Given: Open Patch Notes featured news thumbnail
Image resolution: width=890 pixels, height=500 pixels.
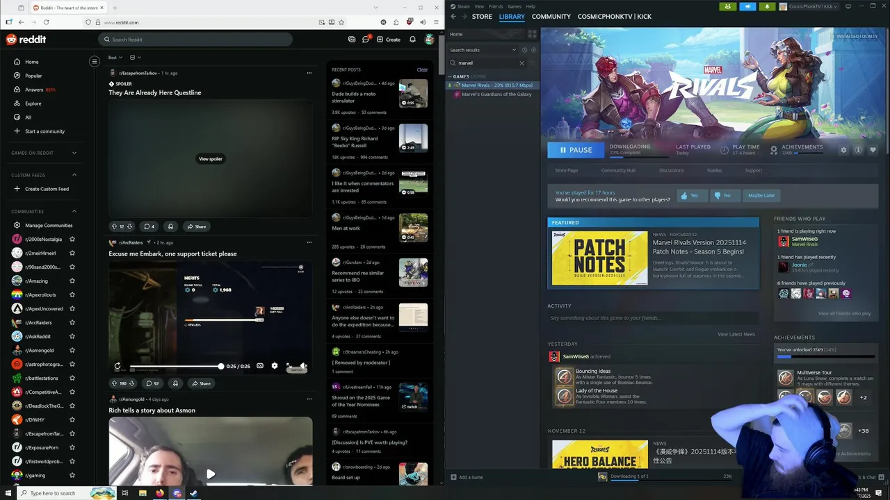Looking at the screenshot, I should 599,258.
